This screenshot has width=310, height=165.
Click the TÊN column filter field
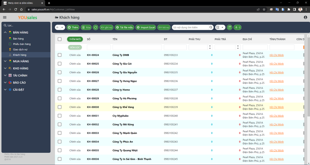click(137, 47)
